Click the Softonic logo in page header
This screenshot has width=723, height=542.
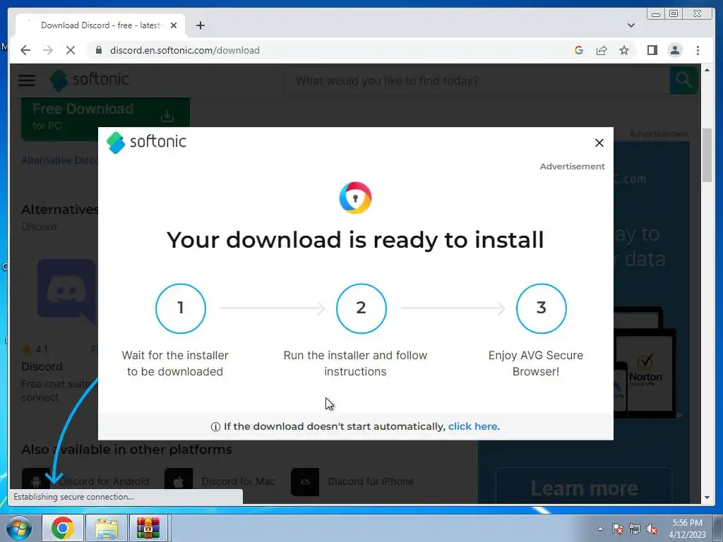90,80
